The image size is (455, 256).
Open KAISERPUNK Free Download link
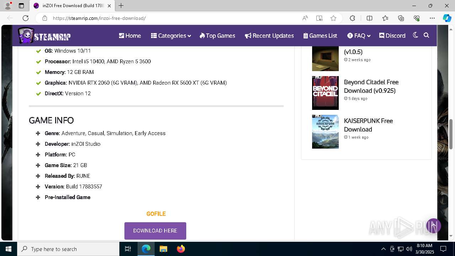368,125
